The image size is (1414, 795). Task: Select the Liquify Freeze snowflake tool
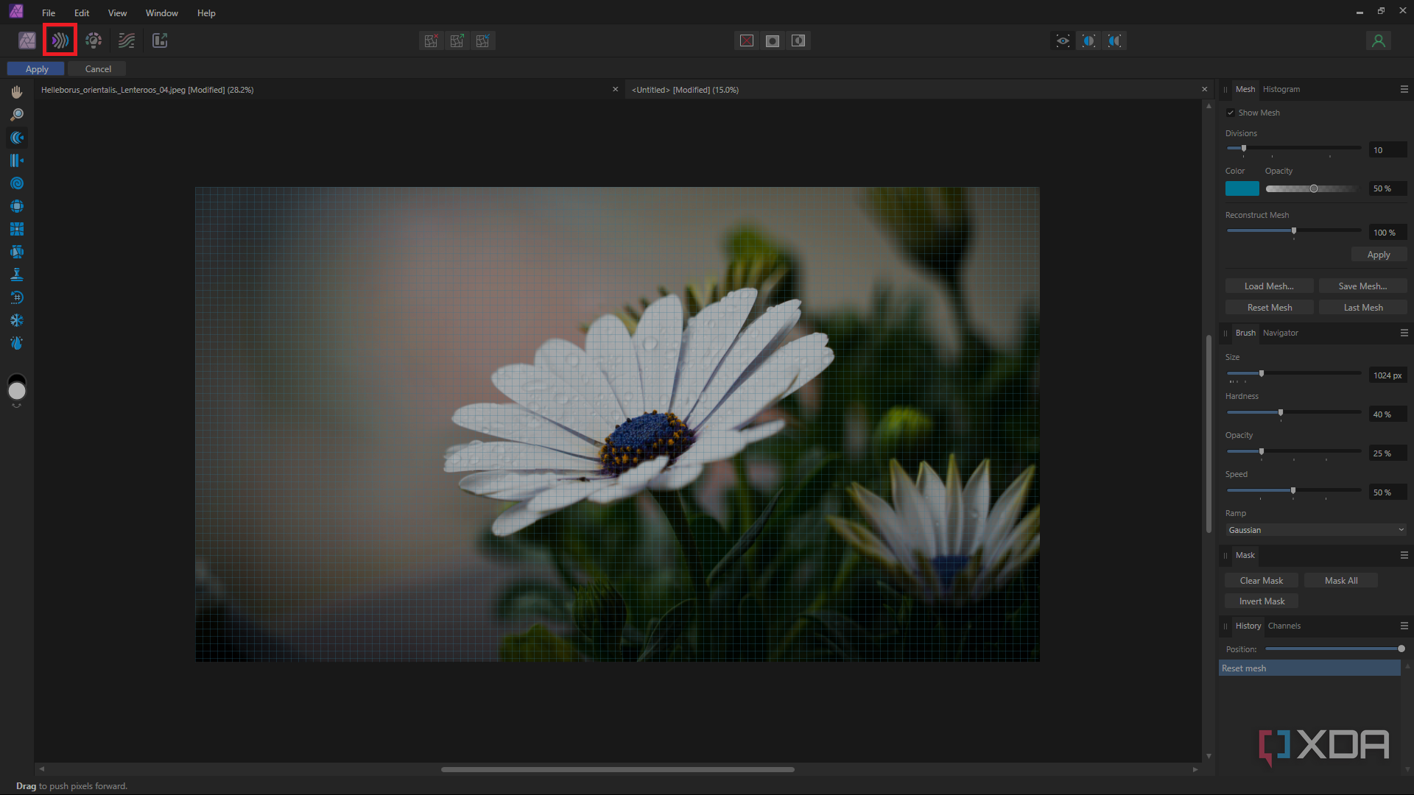pyautogui.click(x=17, y=320)
